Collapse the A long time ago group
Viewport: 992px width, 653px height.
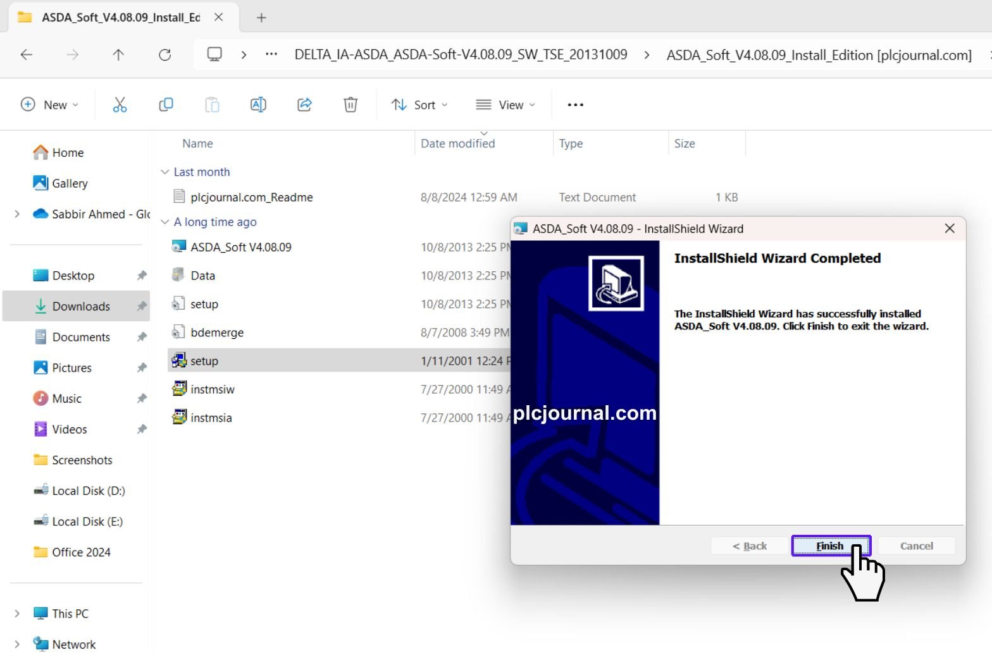coord(165,222)
